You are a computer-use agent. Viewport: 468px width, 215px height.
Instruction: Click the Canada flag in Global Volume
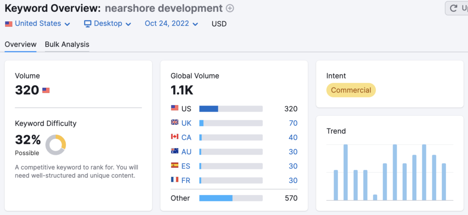pos(175,137)
